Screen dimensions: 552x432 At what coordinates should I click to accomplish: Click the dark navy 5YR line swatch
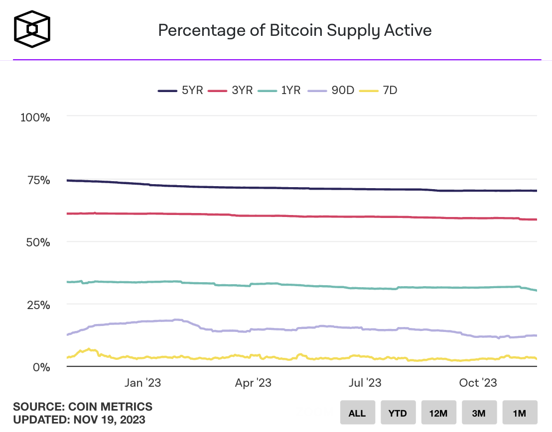pyautogui.click(x=167, y=91)
